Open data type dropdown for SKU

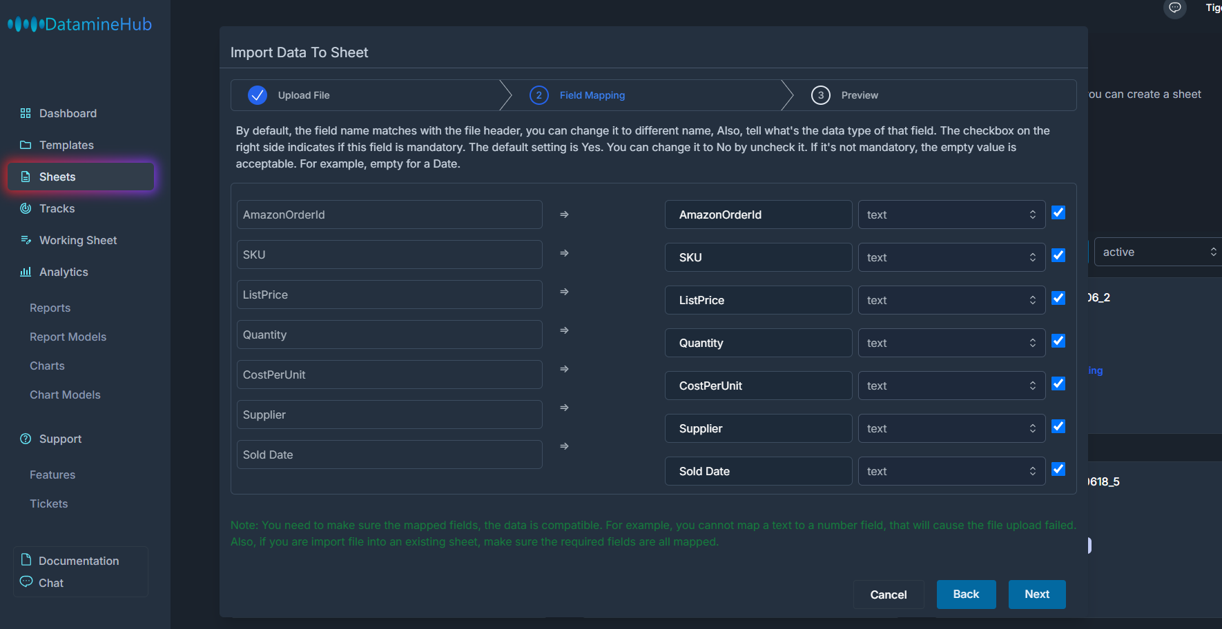coord(951,257)
